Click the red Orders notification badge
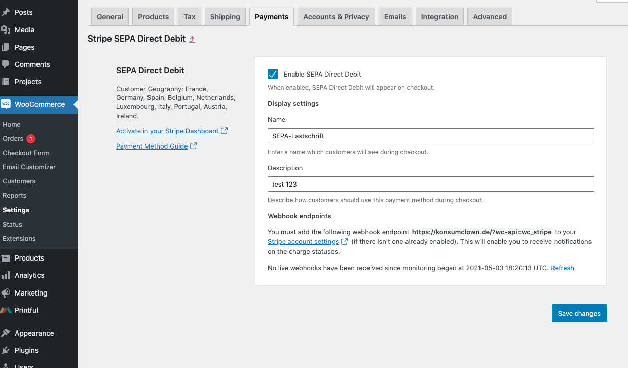 [31, 138]
